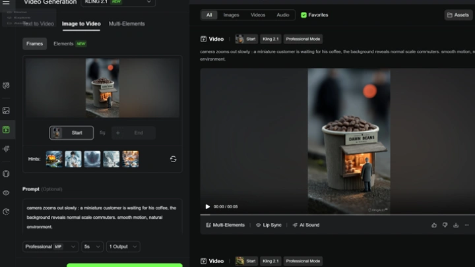This screenshot has height=267, width=475.
Task: Click the second Video title icon
Action: click(203, 261)
